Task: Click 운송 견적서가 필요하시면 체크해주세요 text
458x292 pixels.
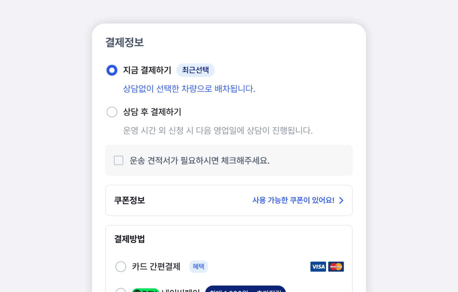Action: pos(199,161)
